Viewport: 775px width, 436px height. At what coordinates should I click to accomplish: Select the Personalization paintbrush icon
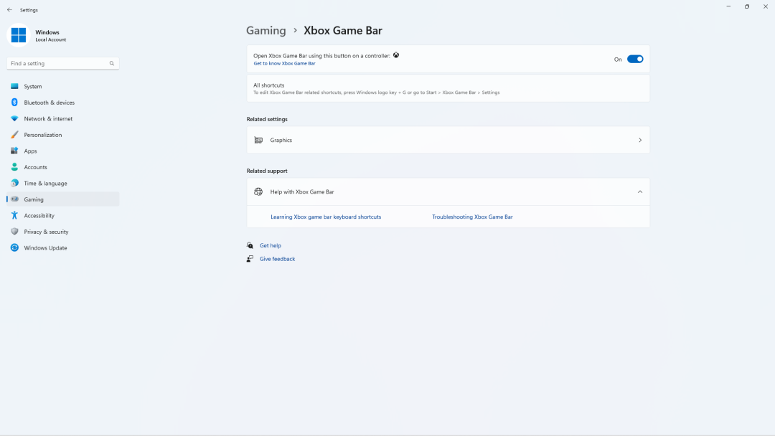[x=14, y=135]
